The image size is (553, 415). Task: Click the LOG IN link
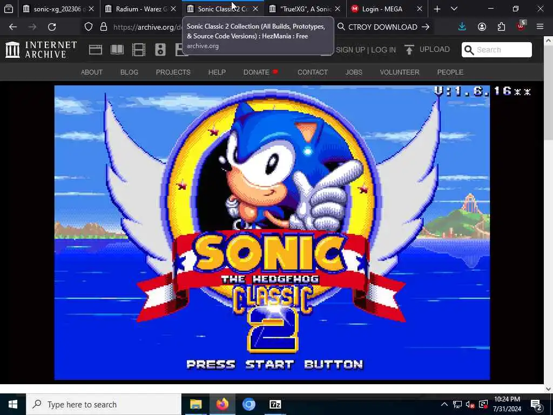[383, 50]
